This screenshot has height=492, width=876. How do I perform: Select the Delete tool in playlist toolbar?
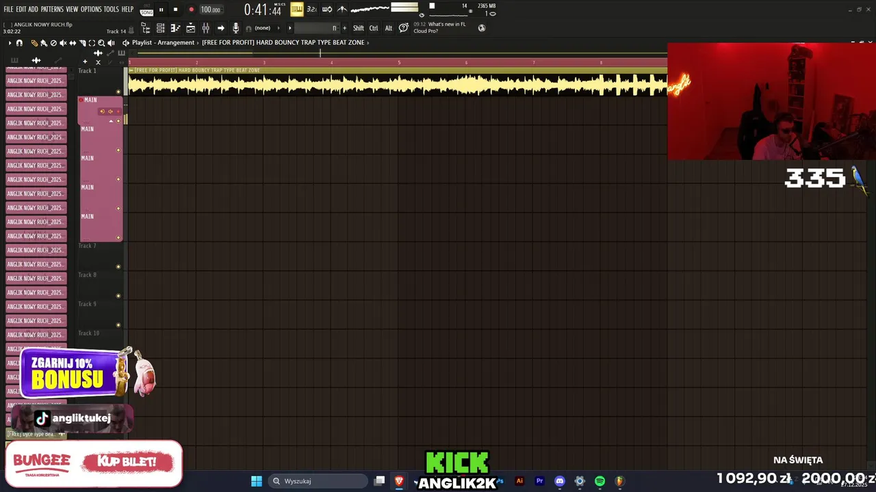coord(53,43)
